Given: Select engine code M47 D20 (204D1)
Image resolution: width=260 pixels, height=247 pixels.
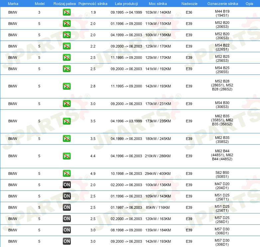Looking at the screenshot, I should coord(222,186).
